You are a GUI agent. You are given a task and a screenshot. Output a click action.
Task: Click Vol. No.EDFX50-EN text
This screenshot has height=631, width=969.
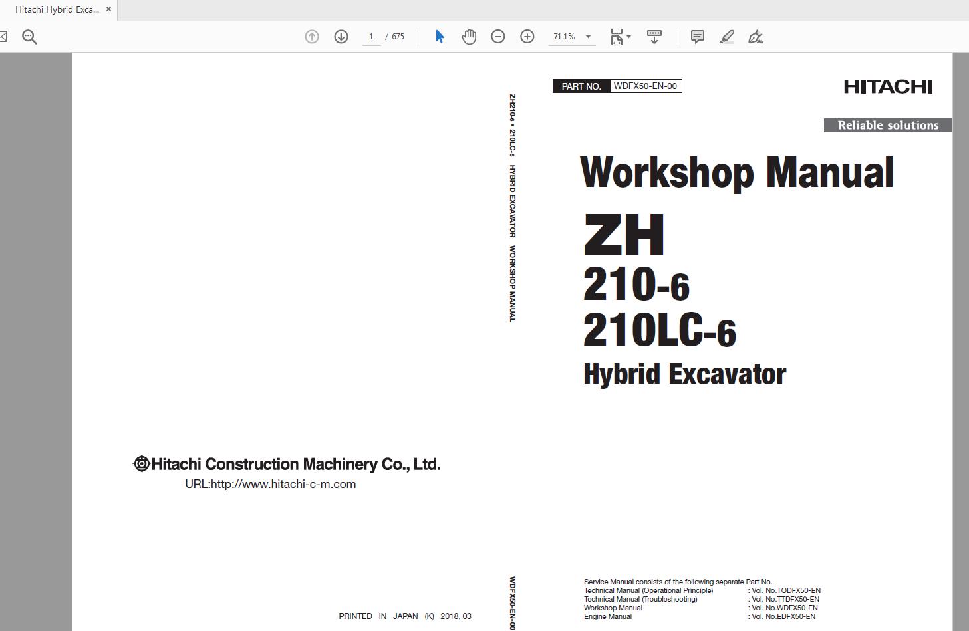[783, 616]
